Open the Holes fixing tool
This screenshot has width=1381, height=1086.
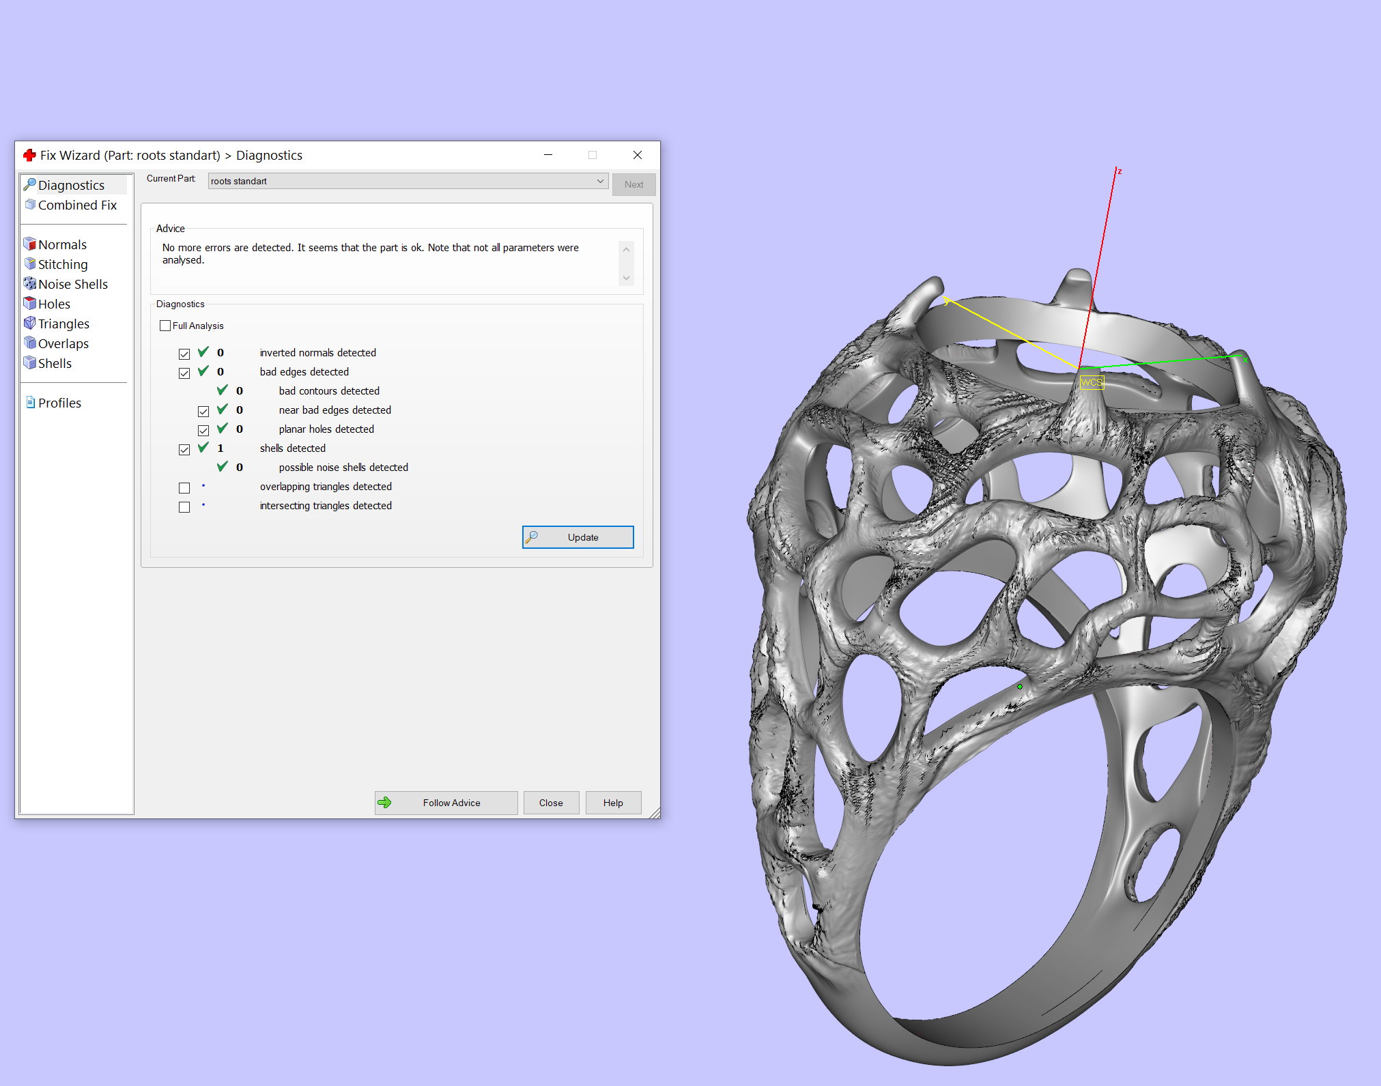point(53,304)
